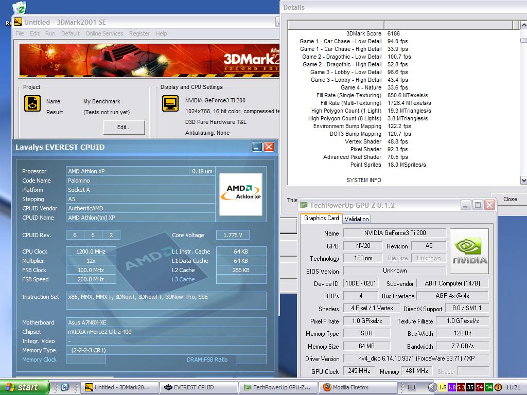Click the quick launch icon beside start
527x395 pixels.
pyautogui.click(x=65, y=387)
